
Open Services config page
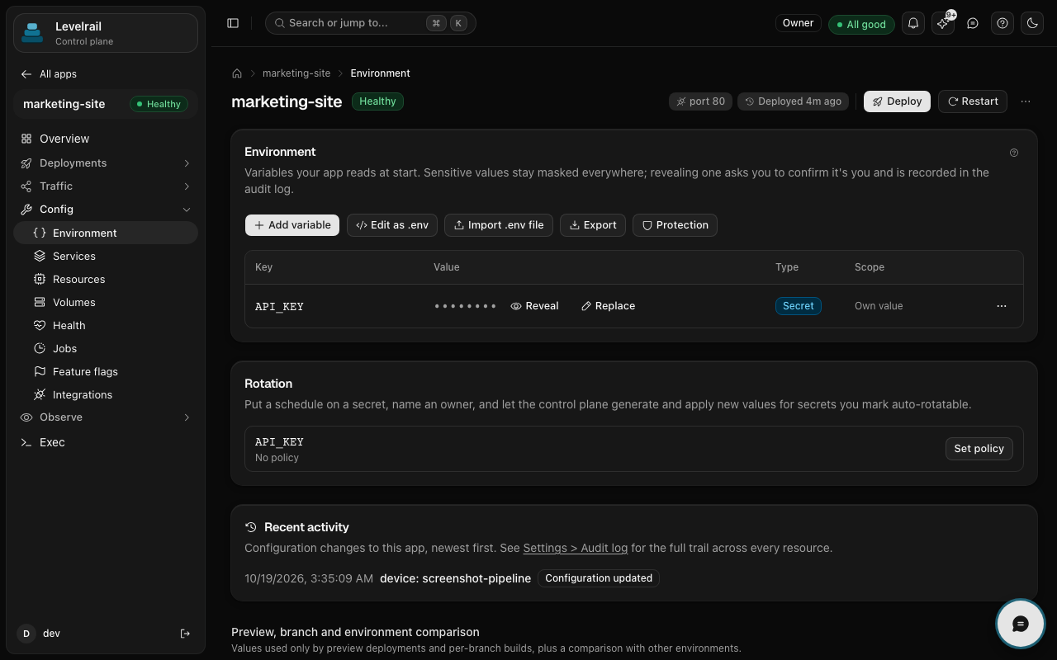[x=106, y=257]
